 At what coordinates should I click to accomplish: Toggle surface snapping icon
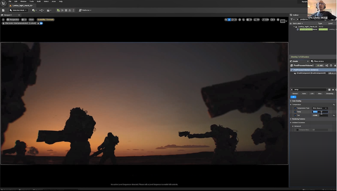pyautogui.click(x=243, y=19)
